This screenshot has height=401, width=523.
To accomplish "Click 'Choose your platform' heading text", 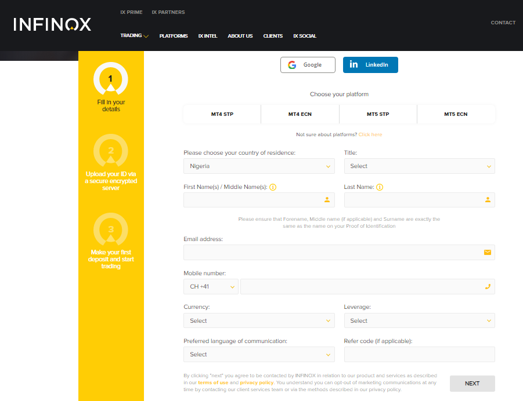I will point(339,94).
